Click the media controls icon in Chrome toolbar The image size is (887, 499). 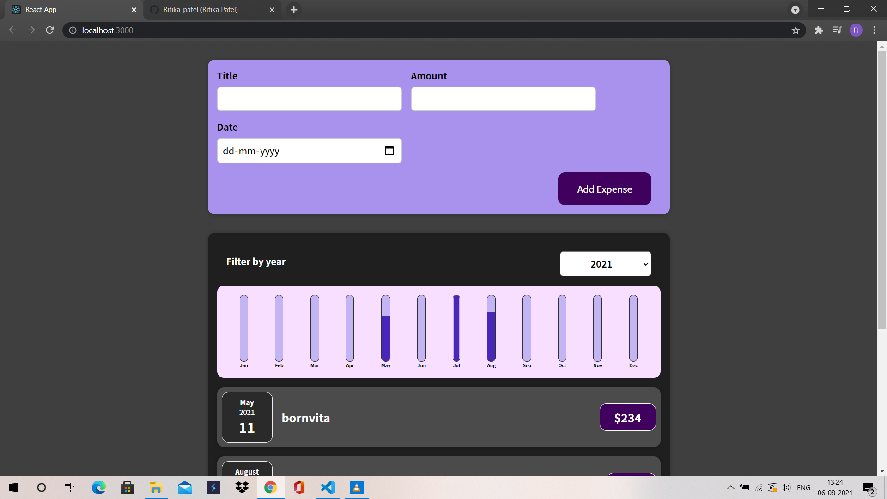[837, 30]
